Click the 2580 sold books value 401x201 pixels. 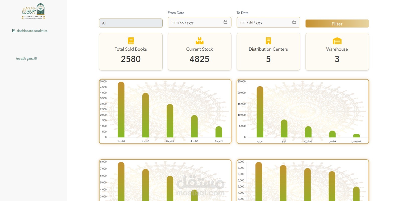[131, 59]
